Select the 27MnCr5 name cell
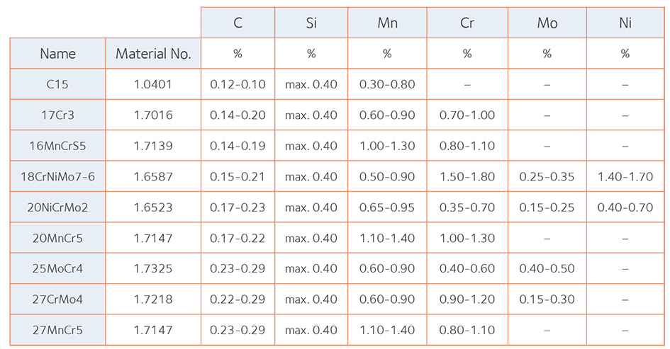The image size is (670, 349). pyautogui.click(x=57, y=330)
